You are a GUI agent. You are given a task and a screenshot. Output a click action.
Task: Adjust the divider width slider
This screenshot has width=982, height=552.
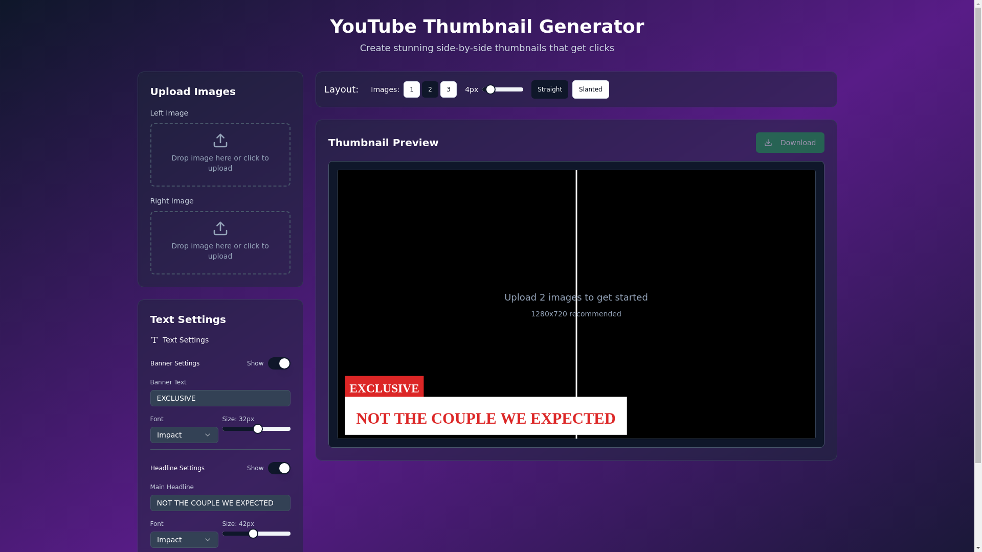click(x=503, y=89)
